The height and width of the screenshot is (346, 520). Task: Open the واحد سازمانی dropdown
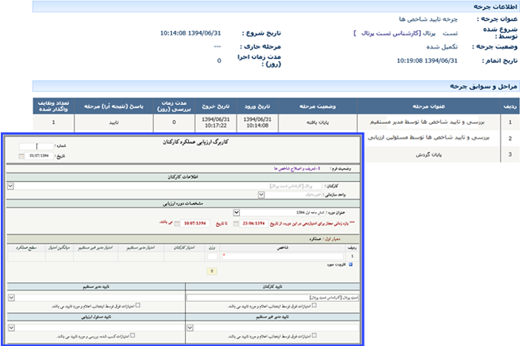click(262, 195)
